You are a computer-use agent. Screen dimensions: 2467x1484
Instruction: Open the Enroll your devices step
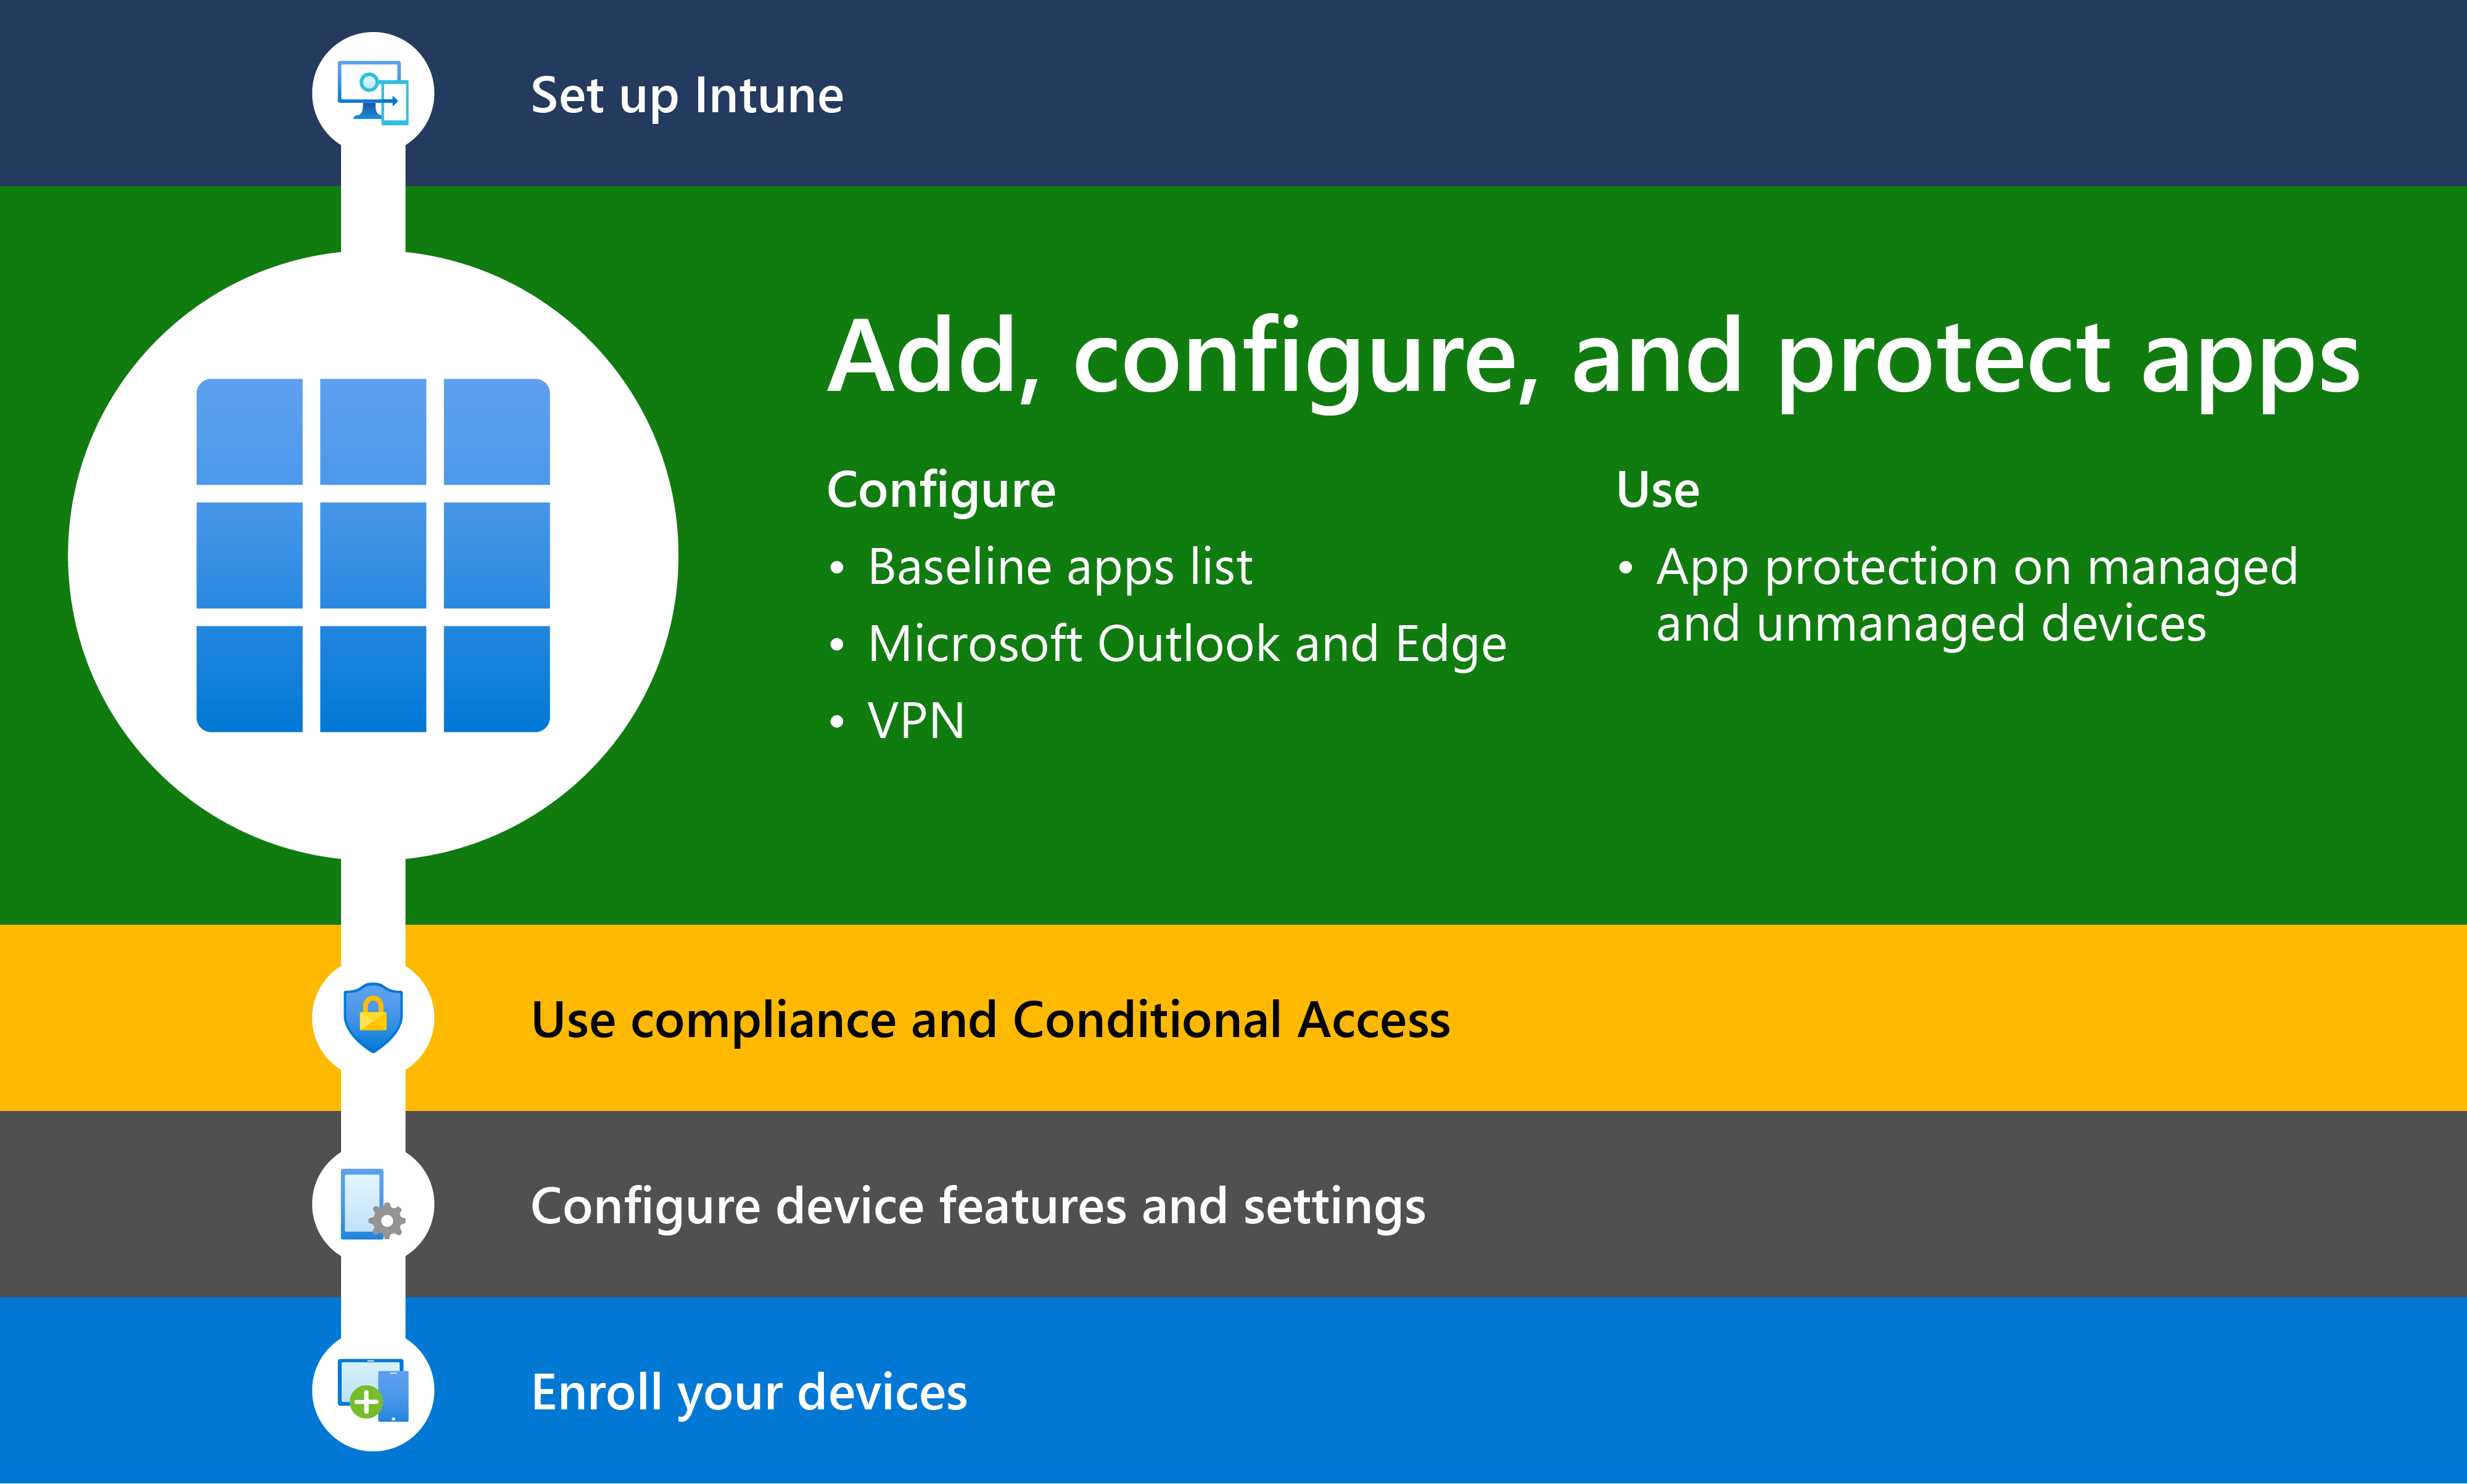[x=749, y=1391]
